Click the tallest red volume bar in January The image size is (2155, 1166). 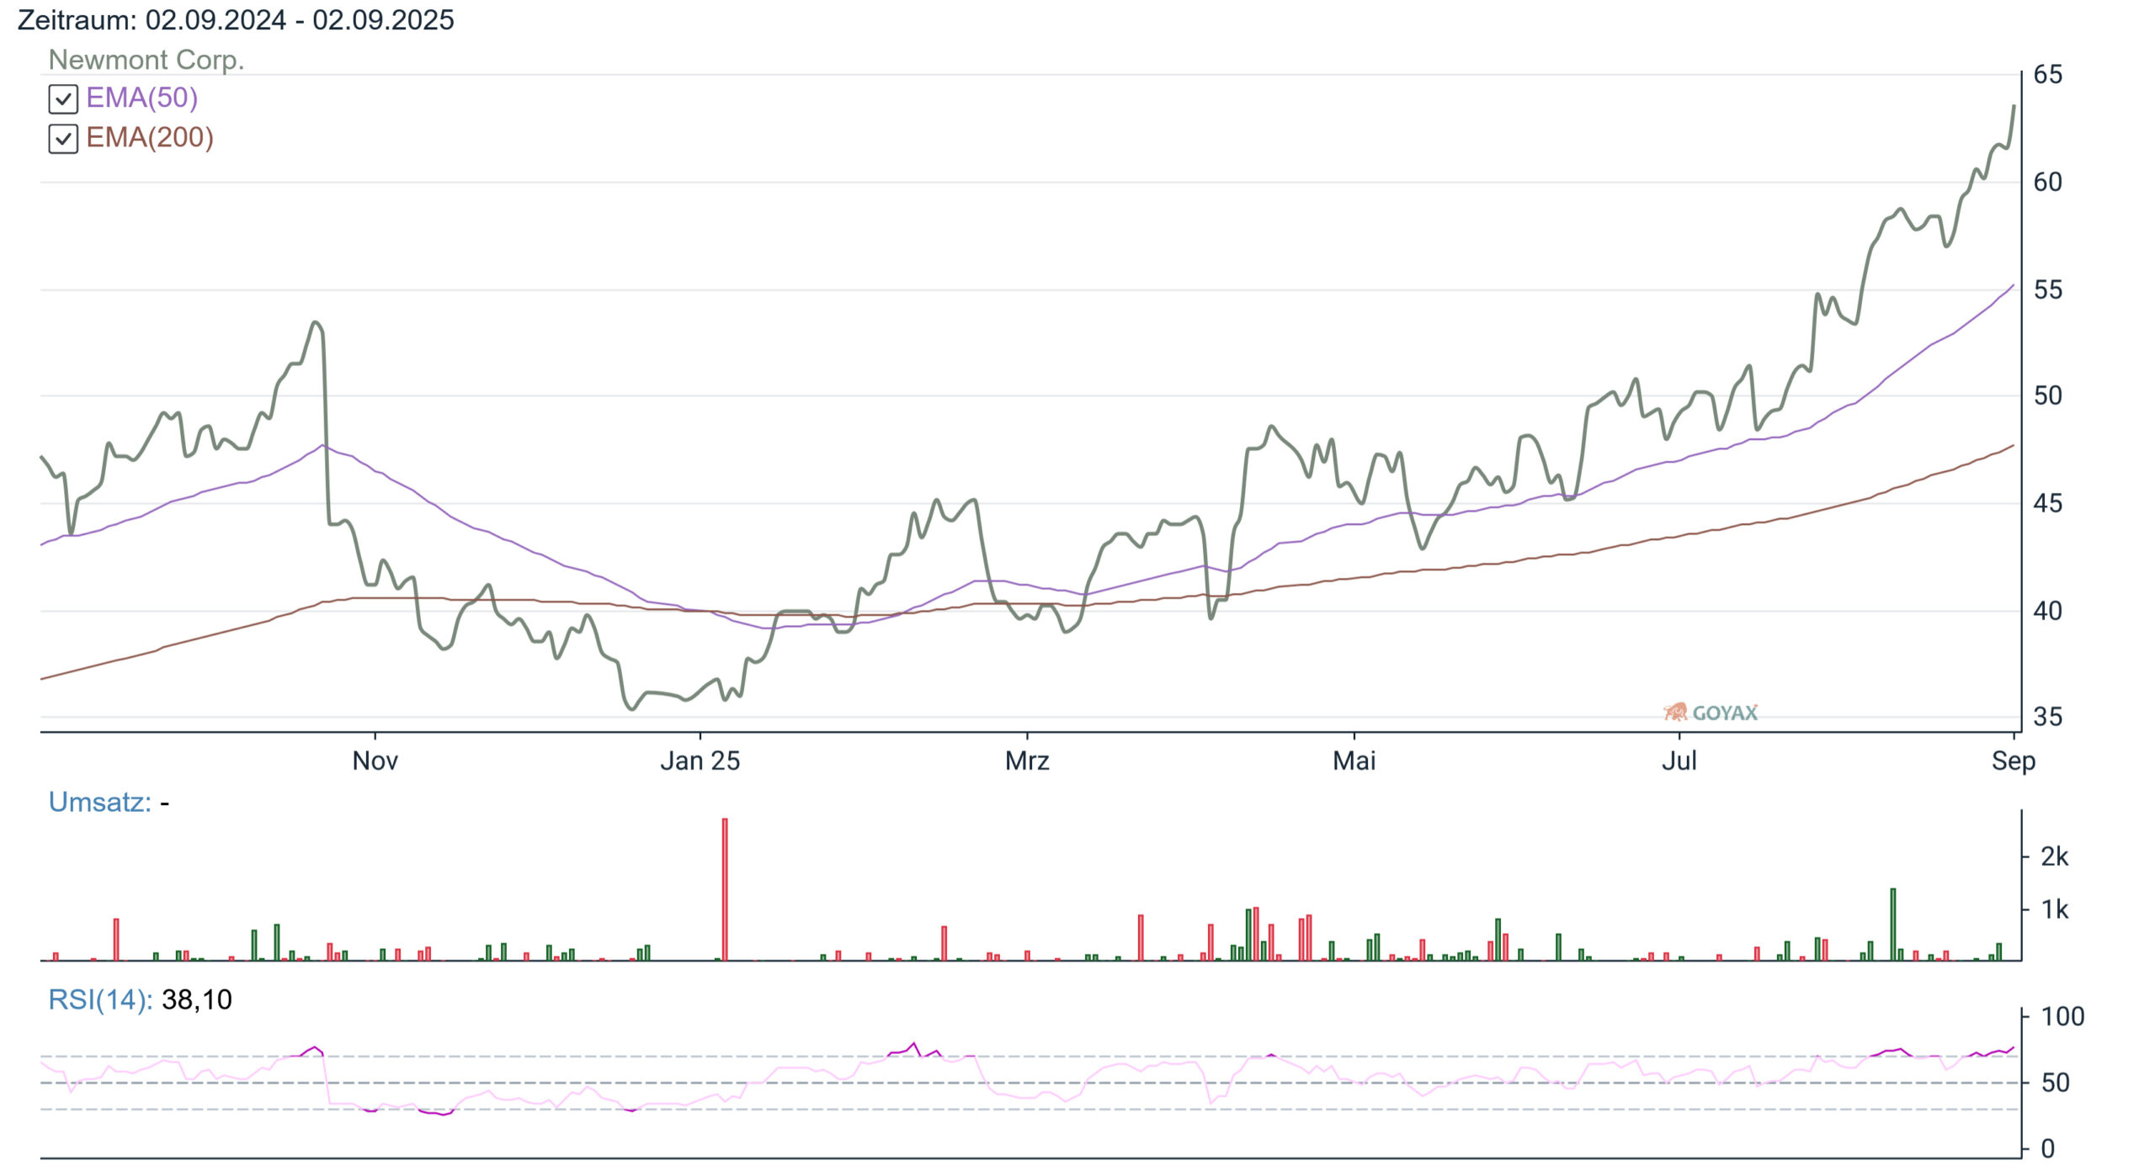point(725,889)
